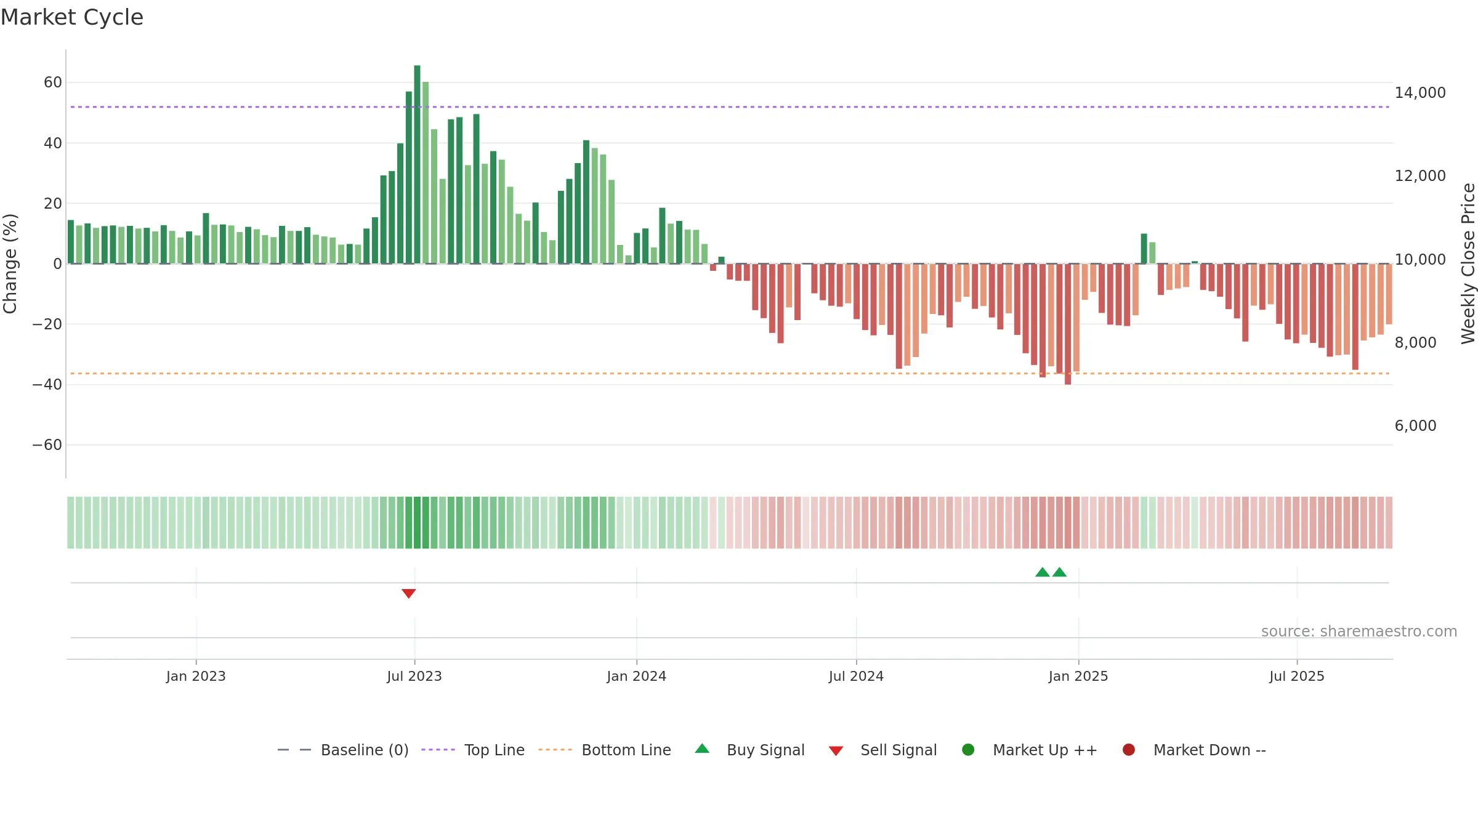The height and width of the screenshot is (831, 1478).
Task: Click the Buy Signal legend entry
Action: pyautogui.click(x=749, y=750)
